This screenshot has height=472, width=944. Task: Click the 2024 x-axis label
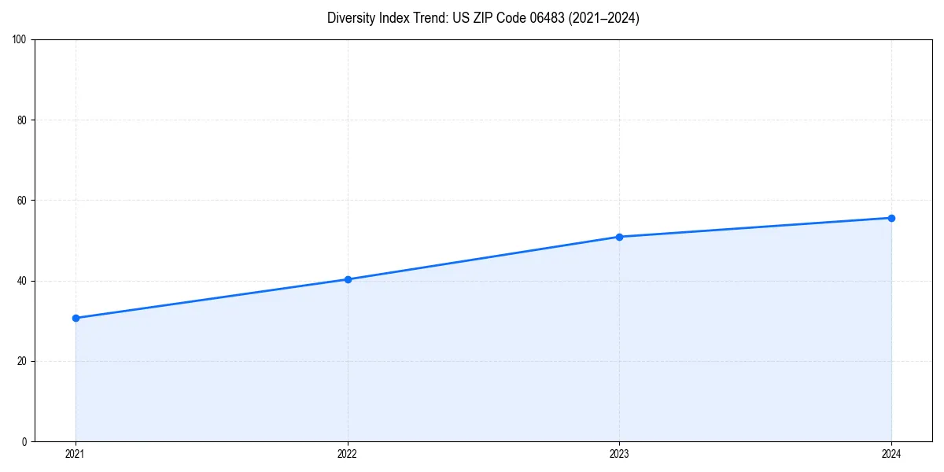tap(891, 453)
